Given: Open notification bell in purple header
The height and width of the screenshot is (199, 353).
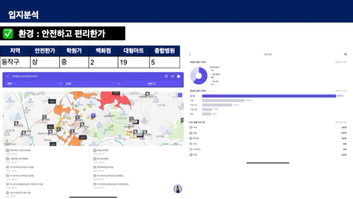Looking at the screenshot, I should (x=179, y=76).
